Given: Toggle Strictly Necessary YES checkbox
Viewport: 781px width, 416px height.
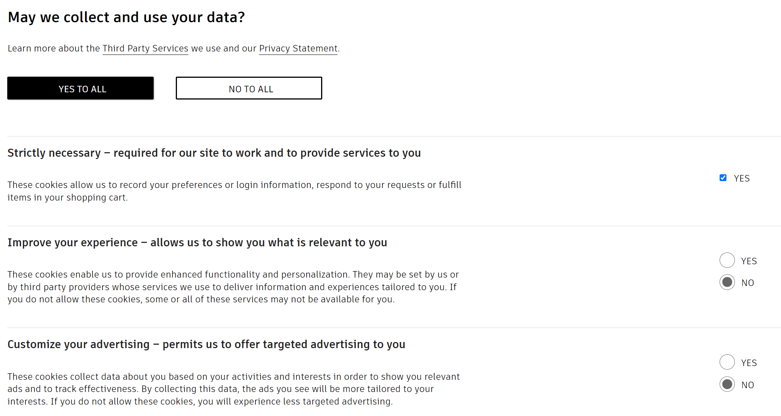Looking at the screenshot, I should 723,178.
